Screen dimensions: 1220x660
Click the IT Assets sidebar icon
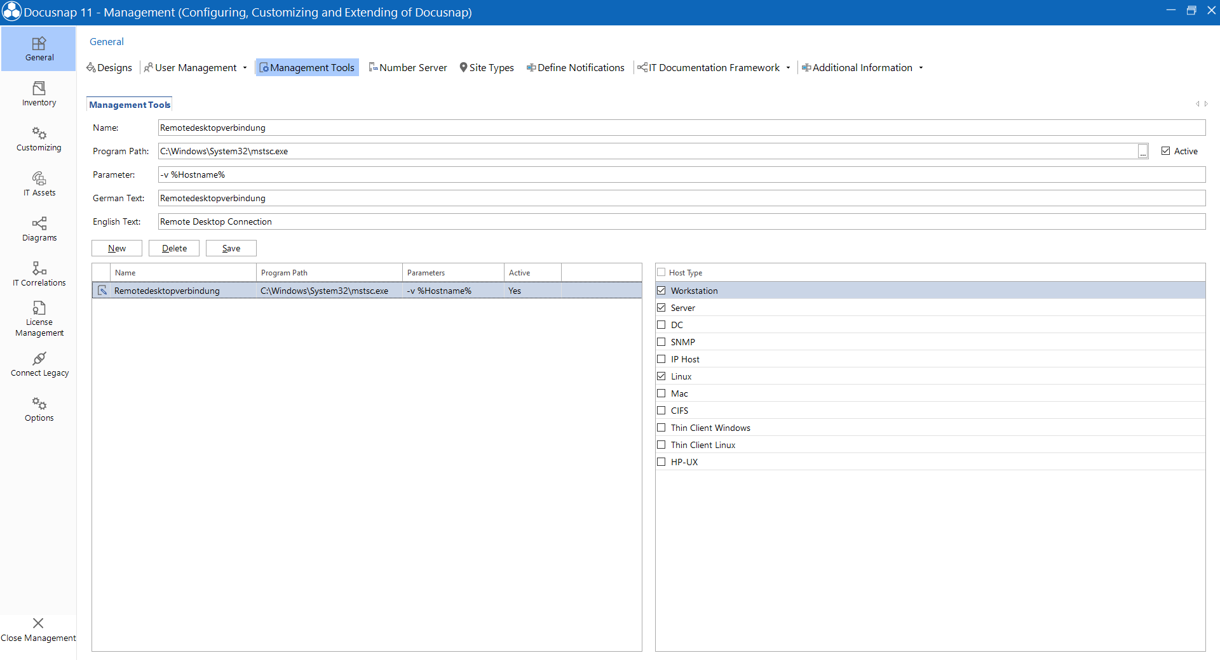[38, 183]
